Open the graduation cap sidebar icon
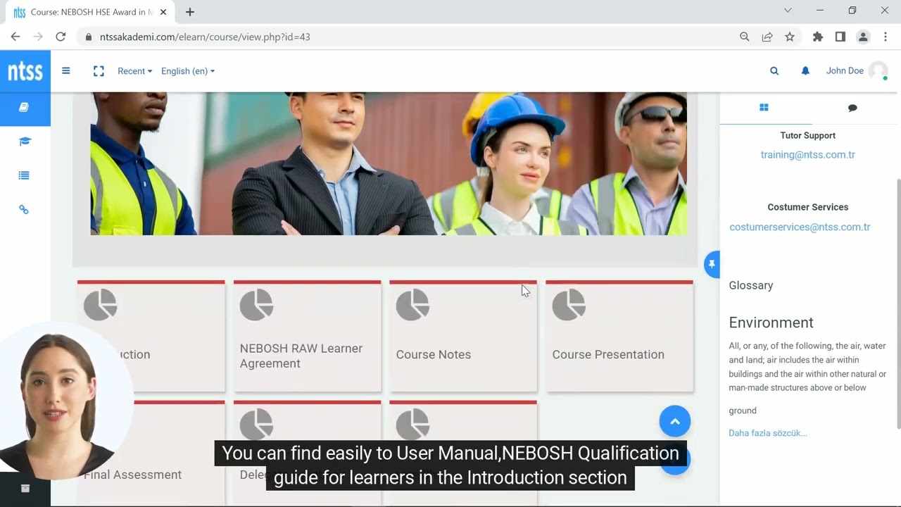901x507 pixels. tap(25, 142)
